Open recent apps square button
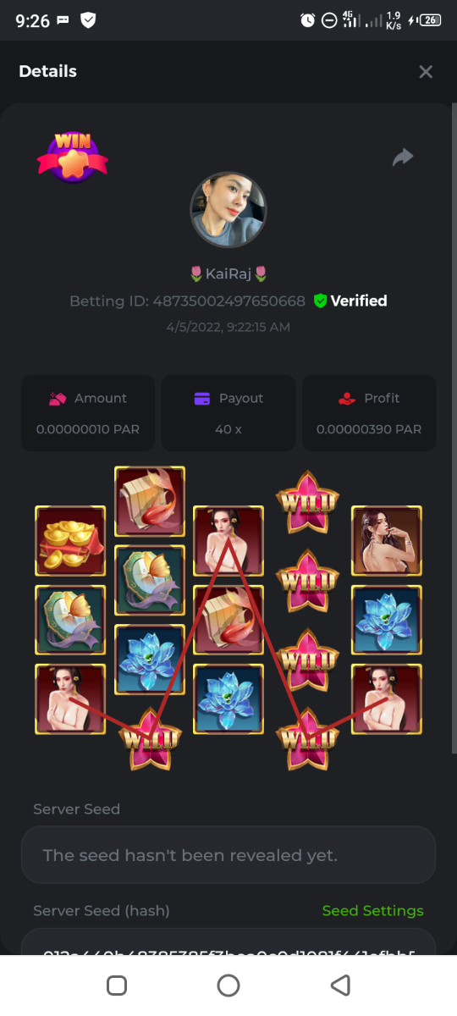 [117, 986]
